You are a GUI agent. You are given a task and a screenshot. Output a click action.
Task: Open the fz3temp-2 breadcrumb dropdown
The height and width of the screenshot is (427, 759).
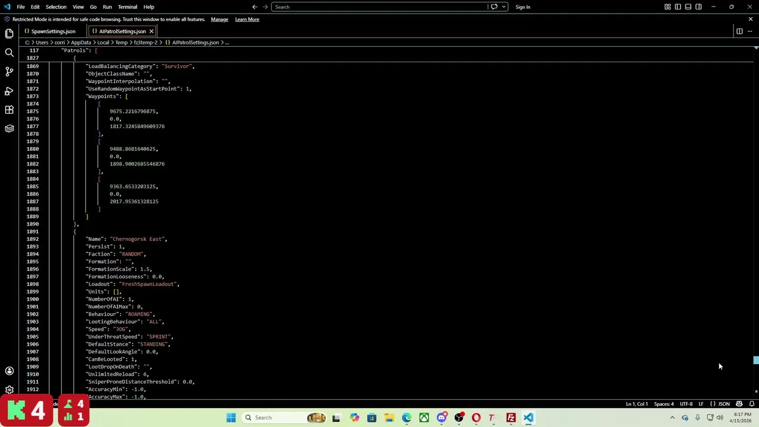click(x=145, y=43)
